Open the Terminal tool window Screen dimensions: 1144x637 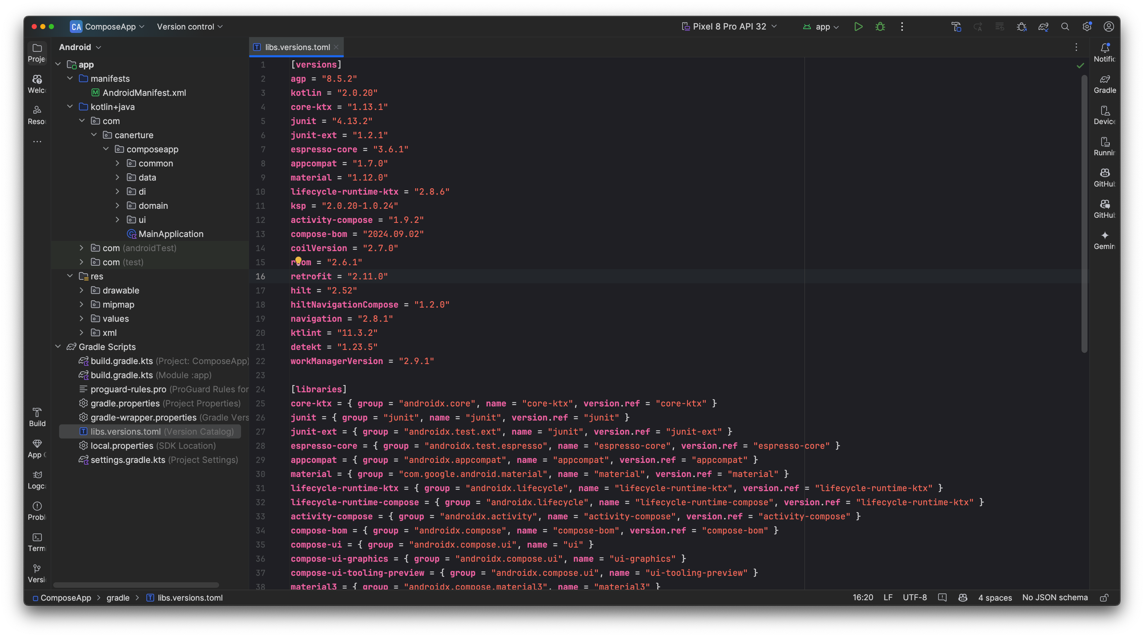(x=37, y=542)
